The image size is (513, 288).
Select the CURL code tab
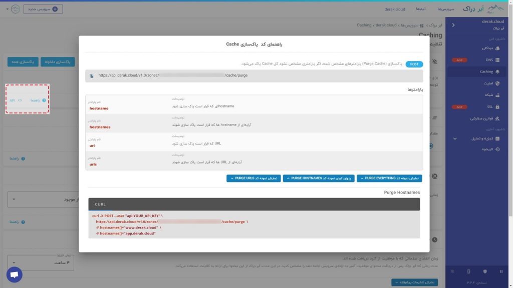[100, 204]
